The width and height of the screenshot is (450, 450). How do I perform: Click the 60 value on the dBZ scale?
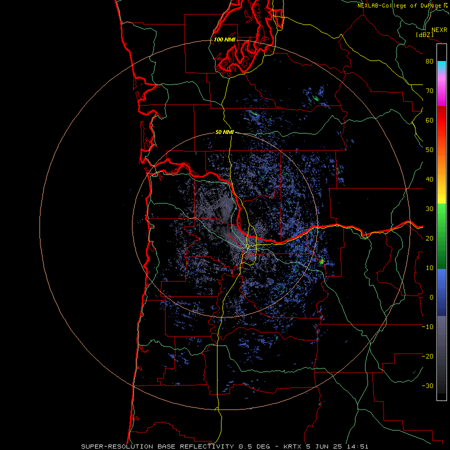429,120
